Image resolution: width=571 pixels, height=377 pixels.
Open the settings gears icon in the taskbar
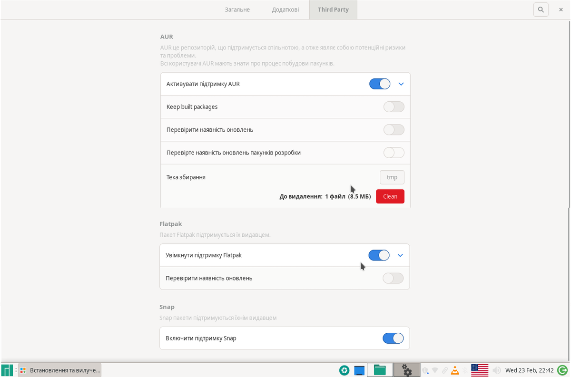point(406,370)
